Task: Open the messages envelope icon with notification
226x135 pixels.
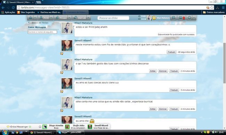Action: pos(181,18)
